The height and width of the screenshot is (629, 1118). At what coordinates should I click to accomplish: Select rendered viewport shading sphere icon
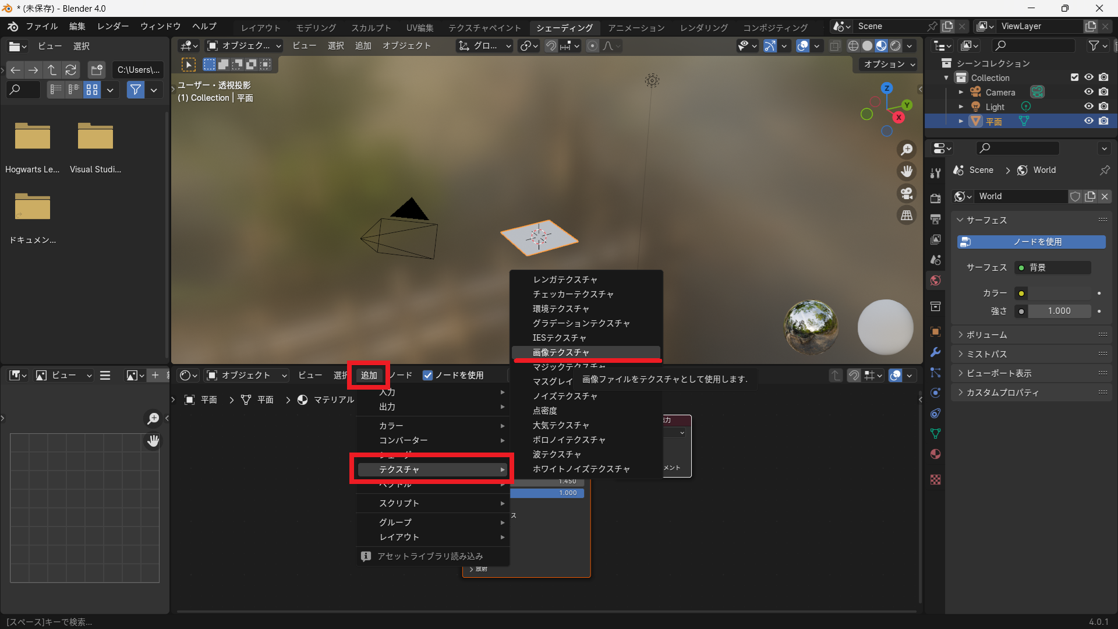coord(896,46)
